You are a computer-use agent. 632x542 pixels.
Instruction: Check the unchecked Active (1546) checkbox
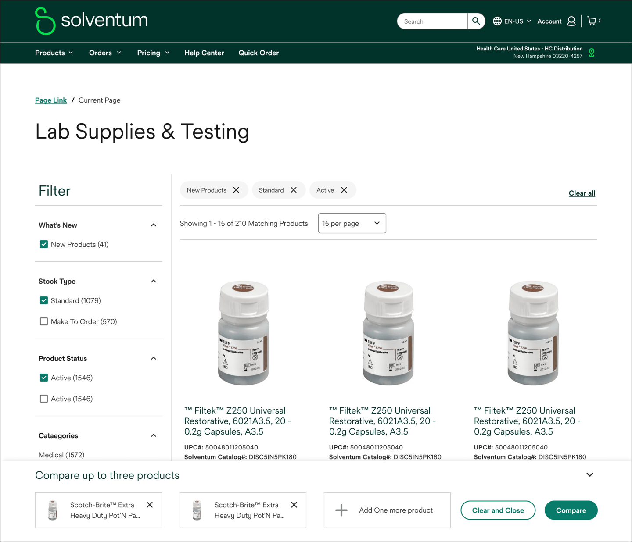click(x=44, y=399)
